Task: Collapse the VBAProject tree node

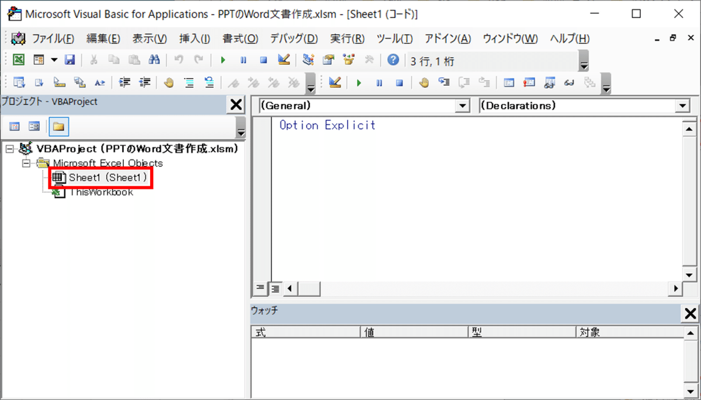Action: 9,149
